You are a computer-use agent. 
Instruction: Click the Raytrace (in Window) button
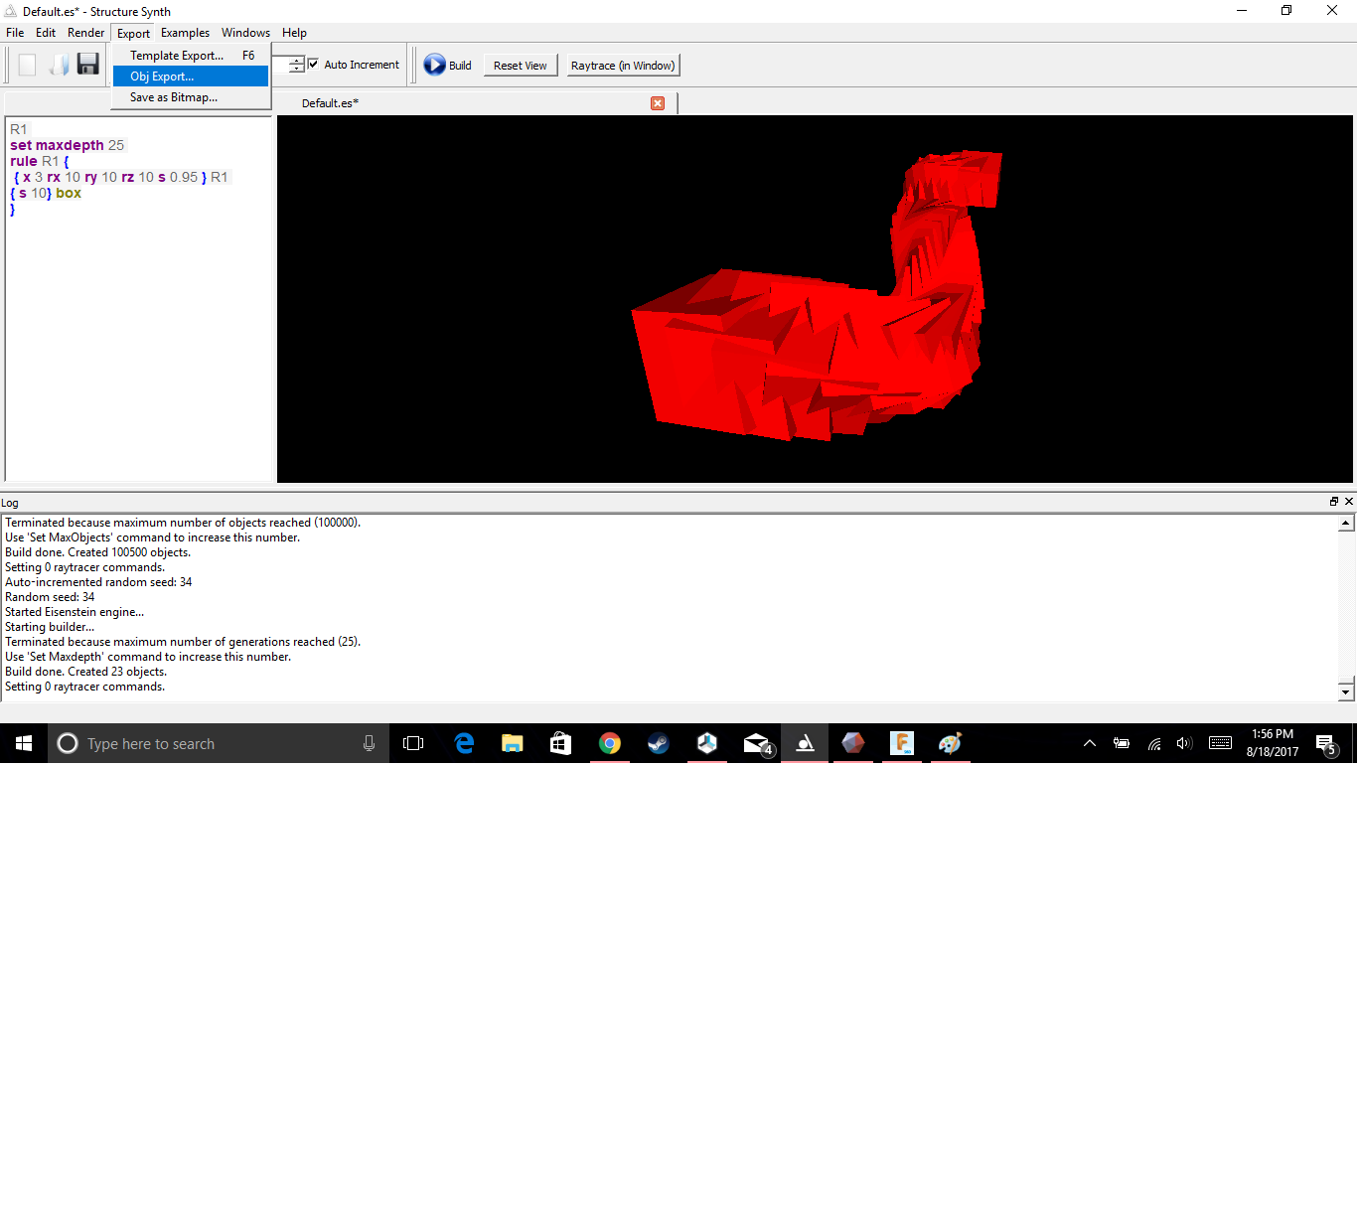623,66
